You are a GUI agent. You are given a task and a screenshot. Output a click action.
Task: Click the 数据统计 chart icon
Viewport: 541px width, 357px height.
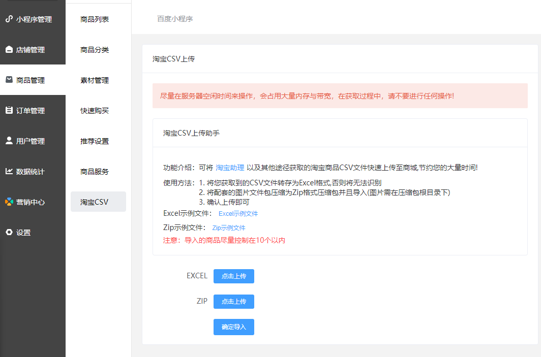(x=9, y=171)
